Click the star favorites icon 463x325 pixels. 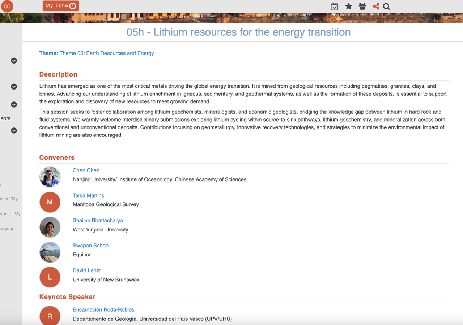348,6
